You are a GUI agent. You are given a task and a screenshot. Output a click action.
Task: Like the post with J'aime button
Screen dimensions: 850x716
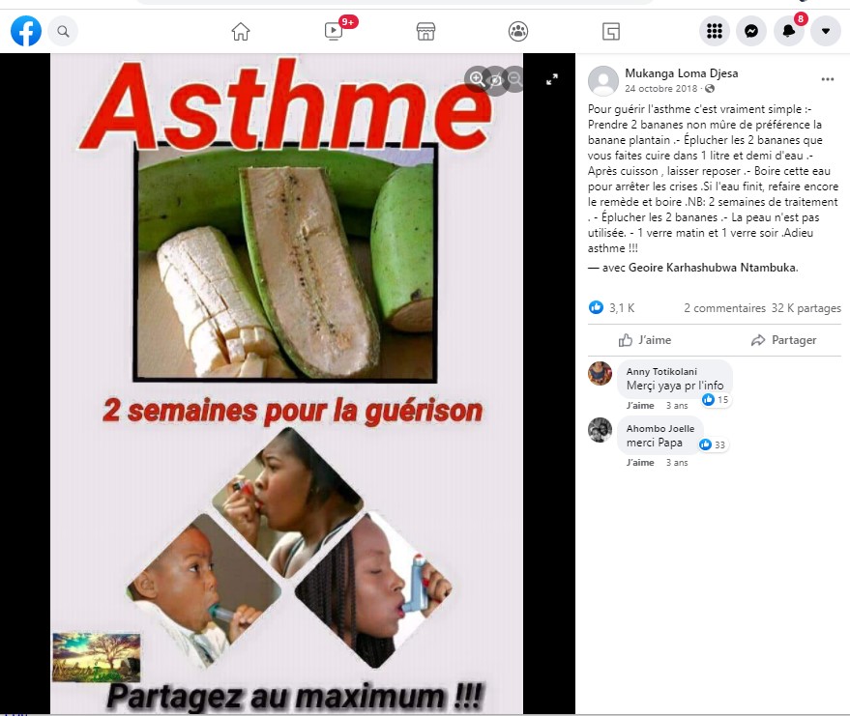click(645, 340)
